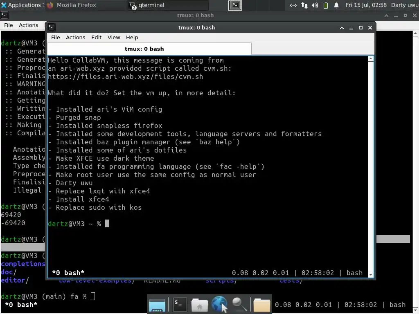Viewport: 419px width, 314px height.
Task: Click the front terminal prompt 'dartz@VM3 ~ %'
Action: (x=74, y=224)
